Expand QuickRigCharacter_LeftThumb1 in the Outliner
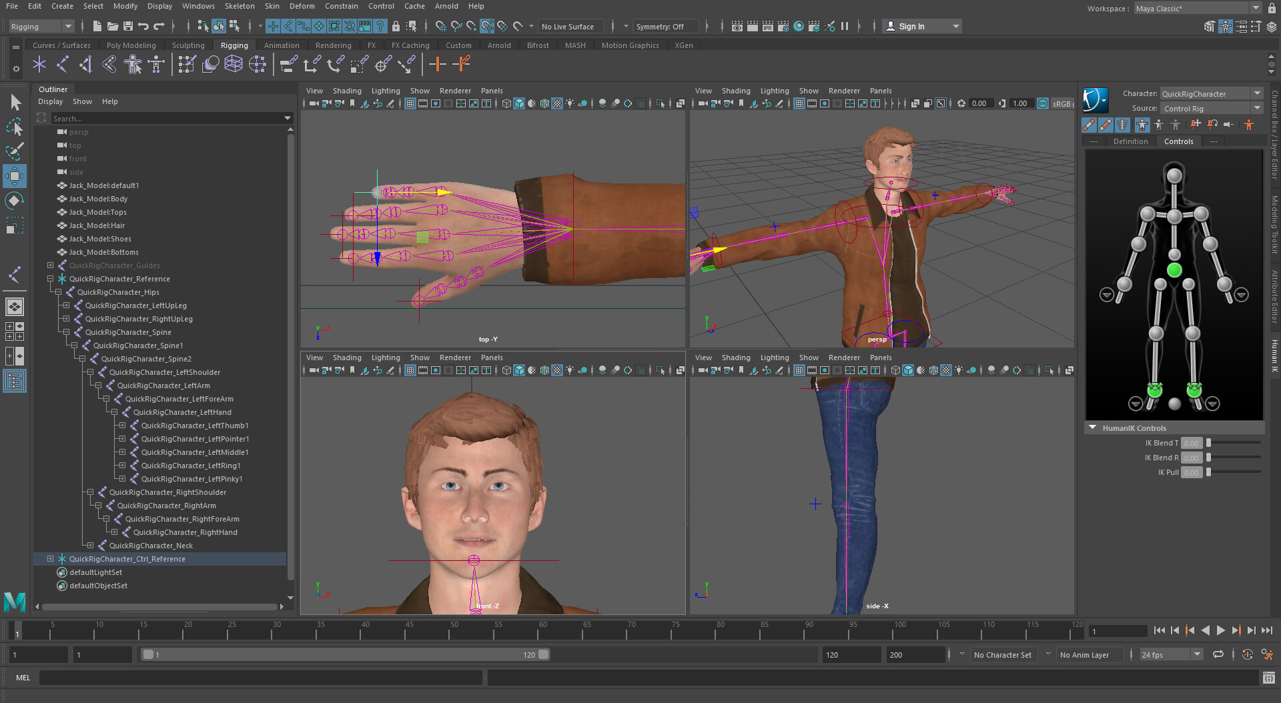This screenshot has height=703, width=1281. (x=121, y=426)
